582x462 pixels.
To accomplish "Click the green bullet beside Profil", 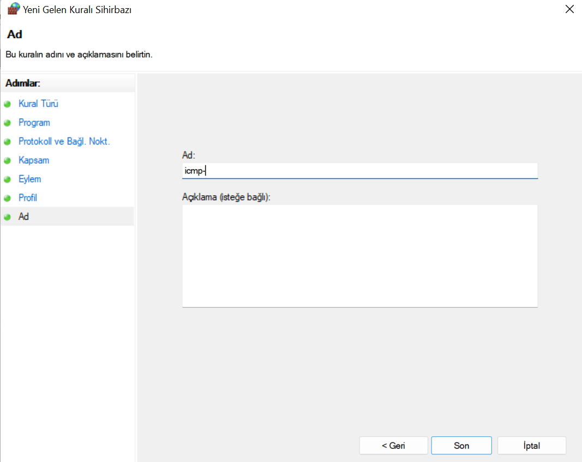I will point(8,199).
